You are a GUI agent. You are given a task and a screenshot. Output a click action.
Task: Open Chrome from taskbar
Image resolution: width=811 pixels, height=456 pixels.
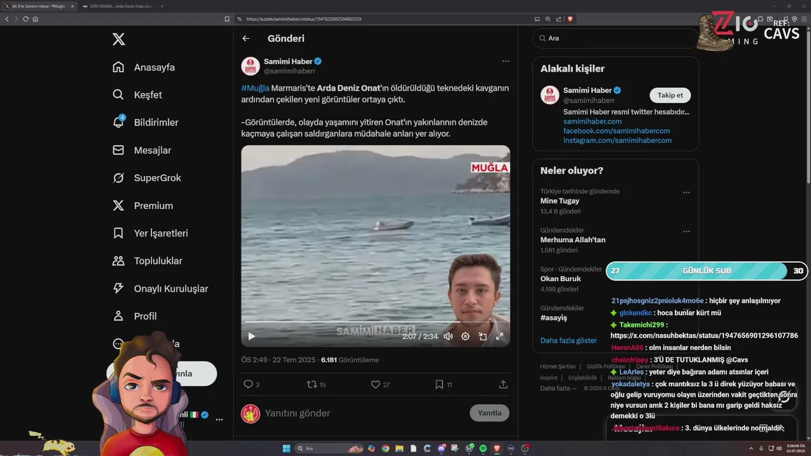click(385, 448)
